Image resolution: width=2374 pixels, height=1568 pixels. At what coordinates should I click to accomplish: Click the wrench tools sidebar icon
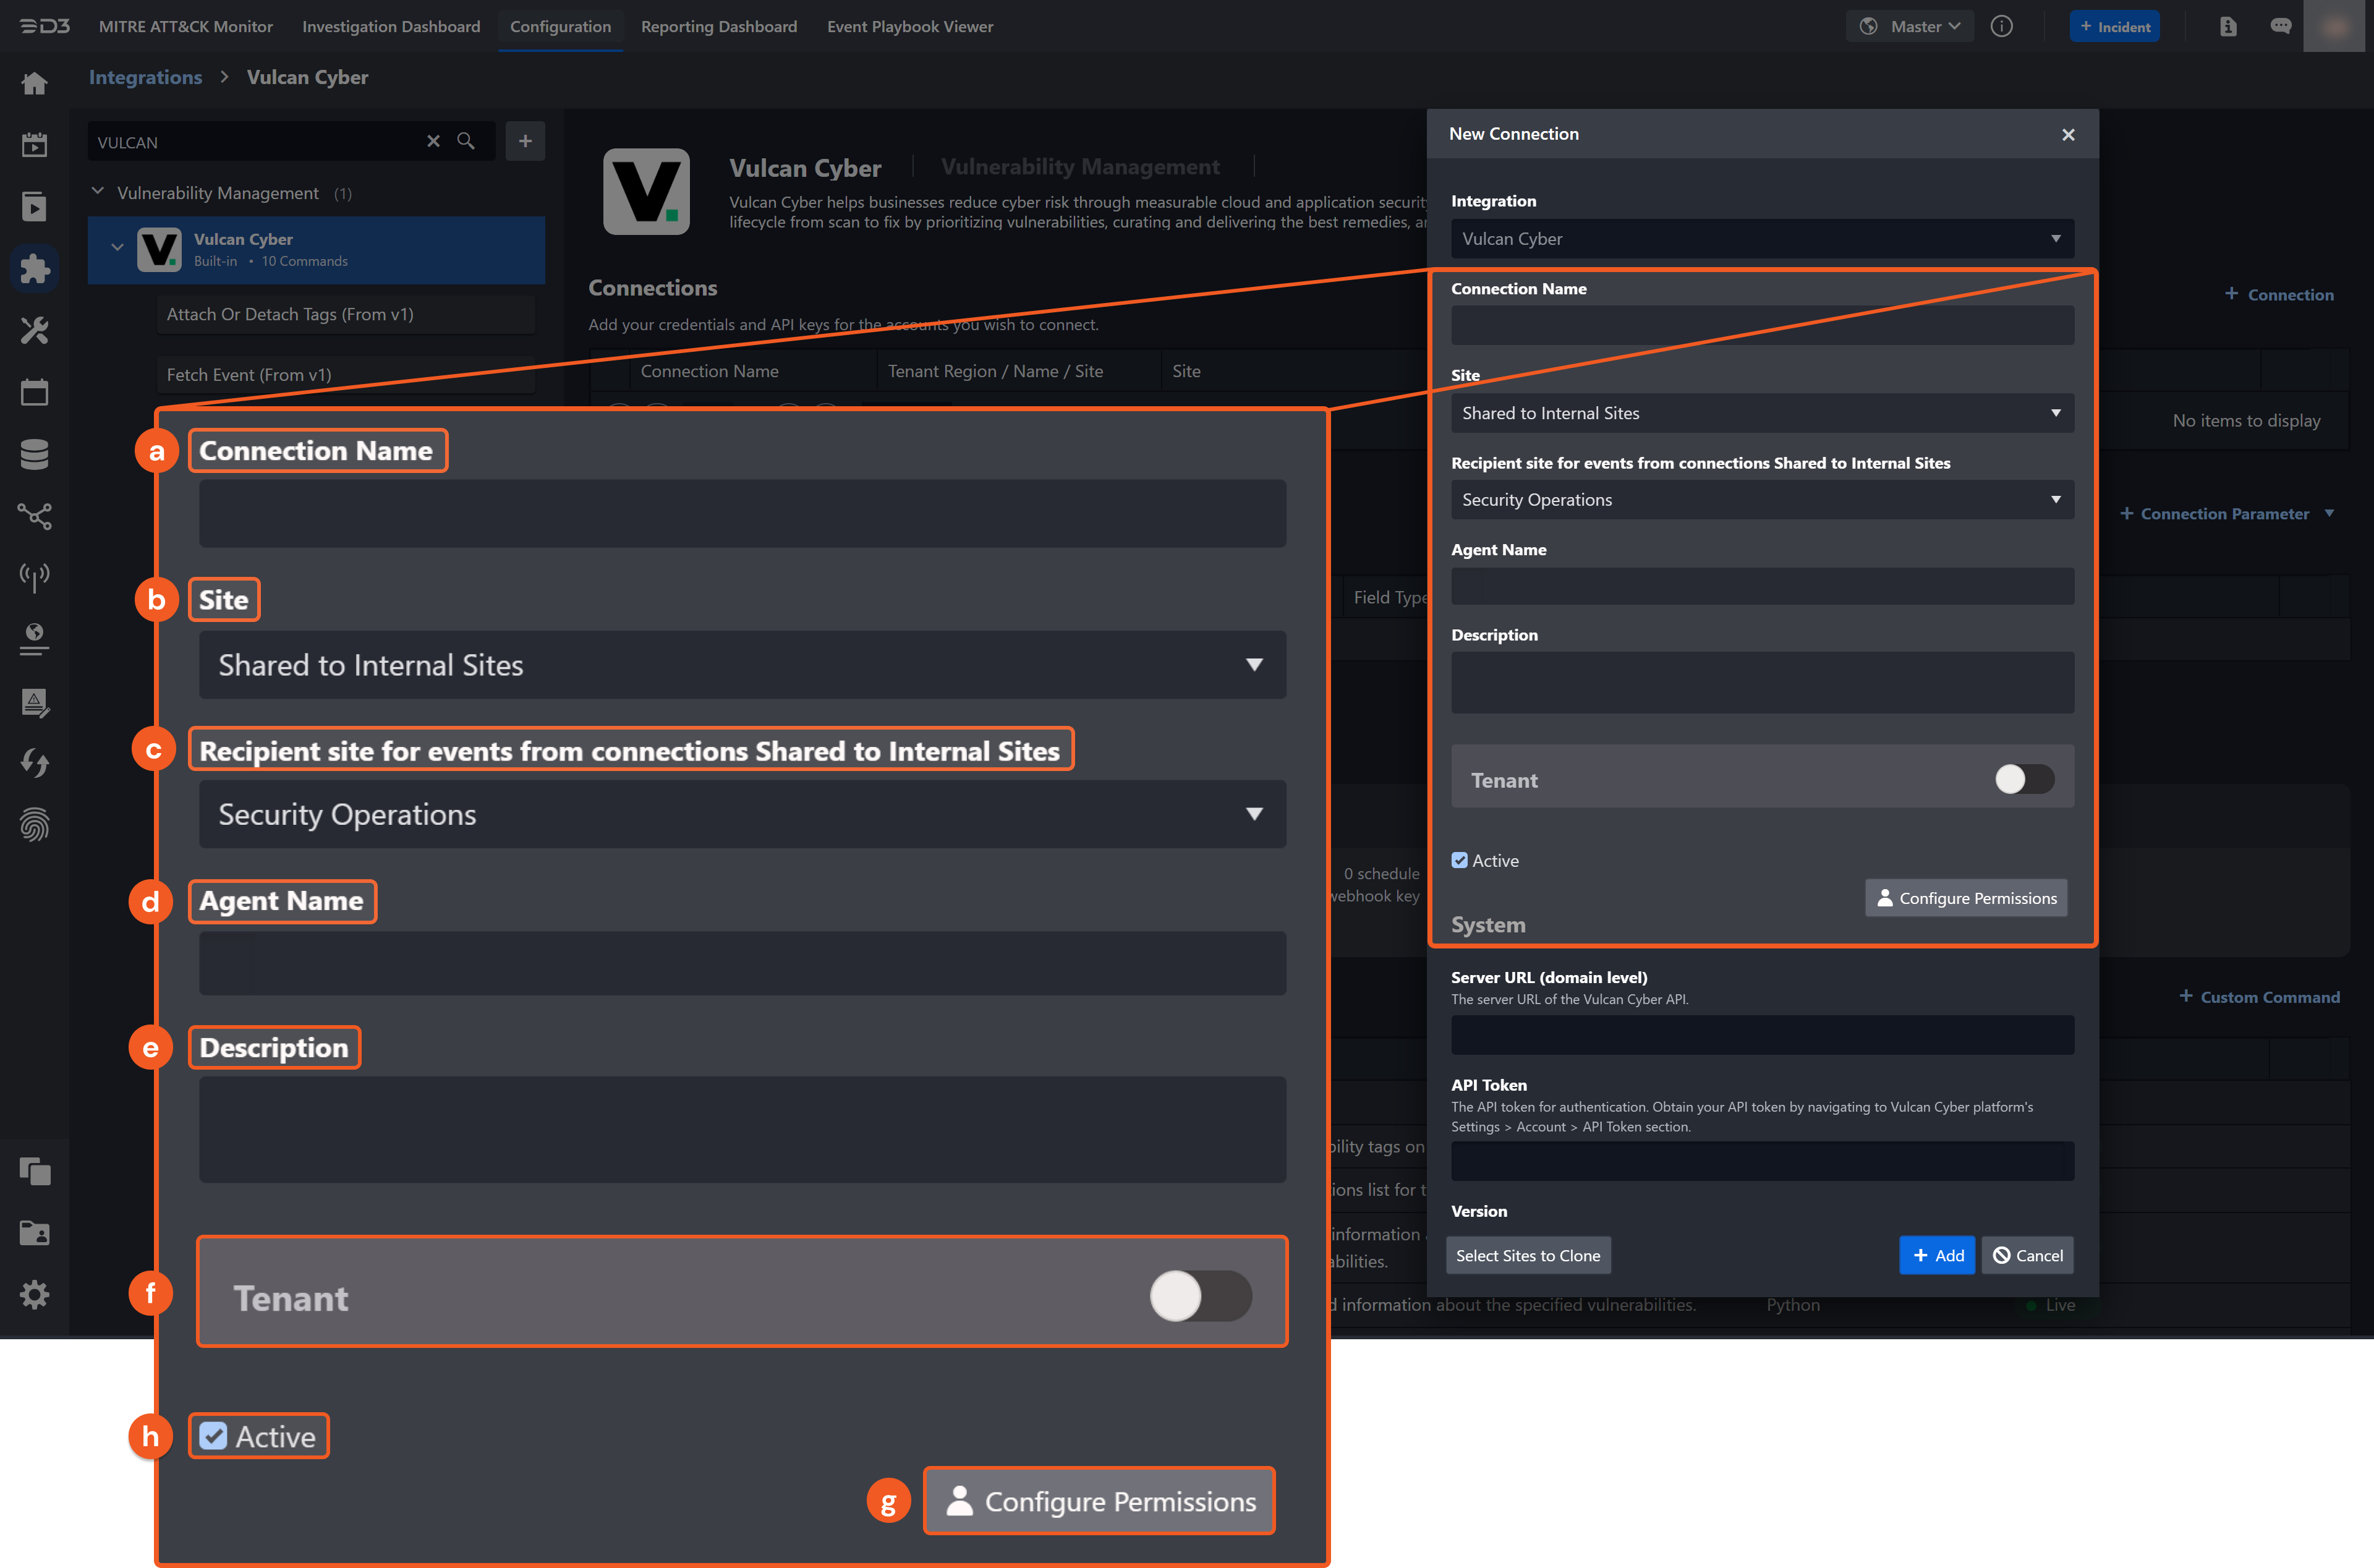pyautogui.click(x=34, y=330)
